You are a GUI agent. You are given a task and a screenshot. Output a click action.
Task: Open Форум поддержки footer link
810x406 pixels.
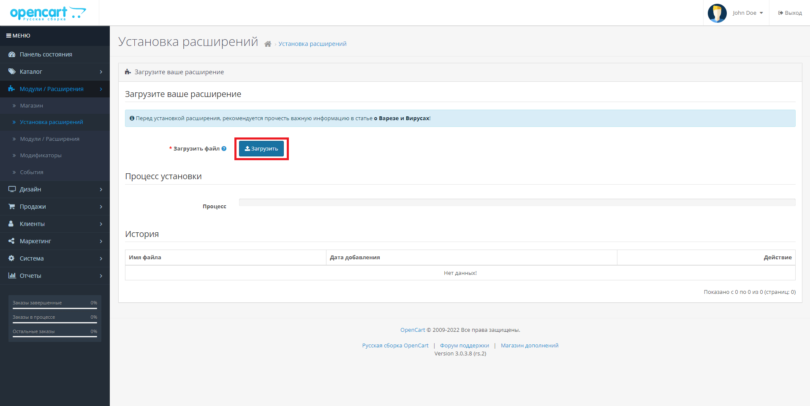(465, 346)
